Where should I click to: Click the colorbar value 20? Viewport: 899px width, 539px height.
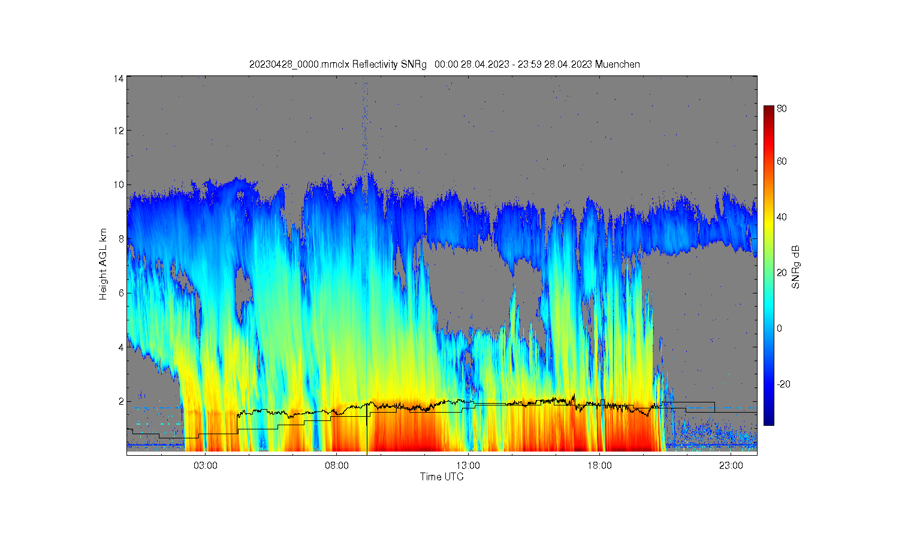[782, 272]
